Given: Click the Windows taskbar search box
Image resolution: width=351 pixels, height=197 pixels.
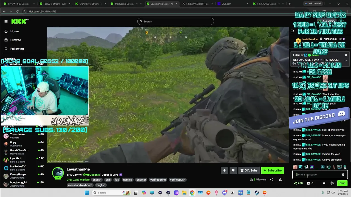Looking at the screenshot, I should point(111,193).
